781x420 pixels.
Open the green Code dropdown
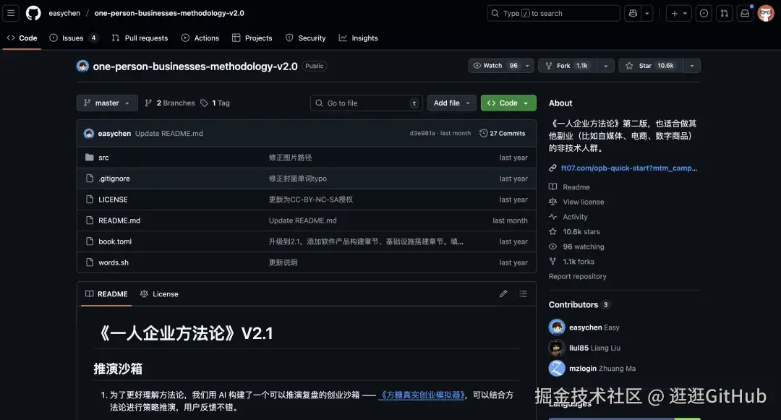(508, 103)
